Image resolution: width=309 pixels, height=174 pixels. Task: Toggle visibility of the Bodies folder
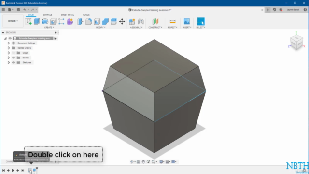(14, 58)
